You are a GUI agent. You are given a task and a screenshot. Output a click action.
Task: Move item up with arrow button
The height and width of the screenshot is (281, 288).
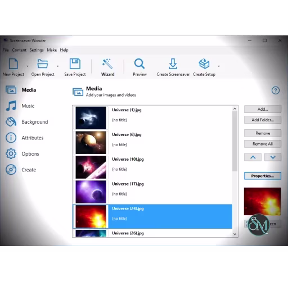point(253,157)
